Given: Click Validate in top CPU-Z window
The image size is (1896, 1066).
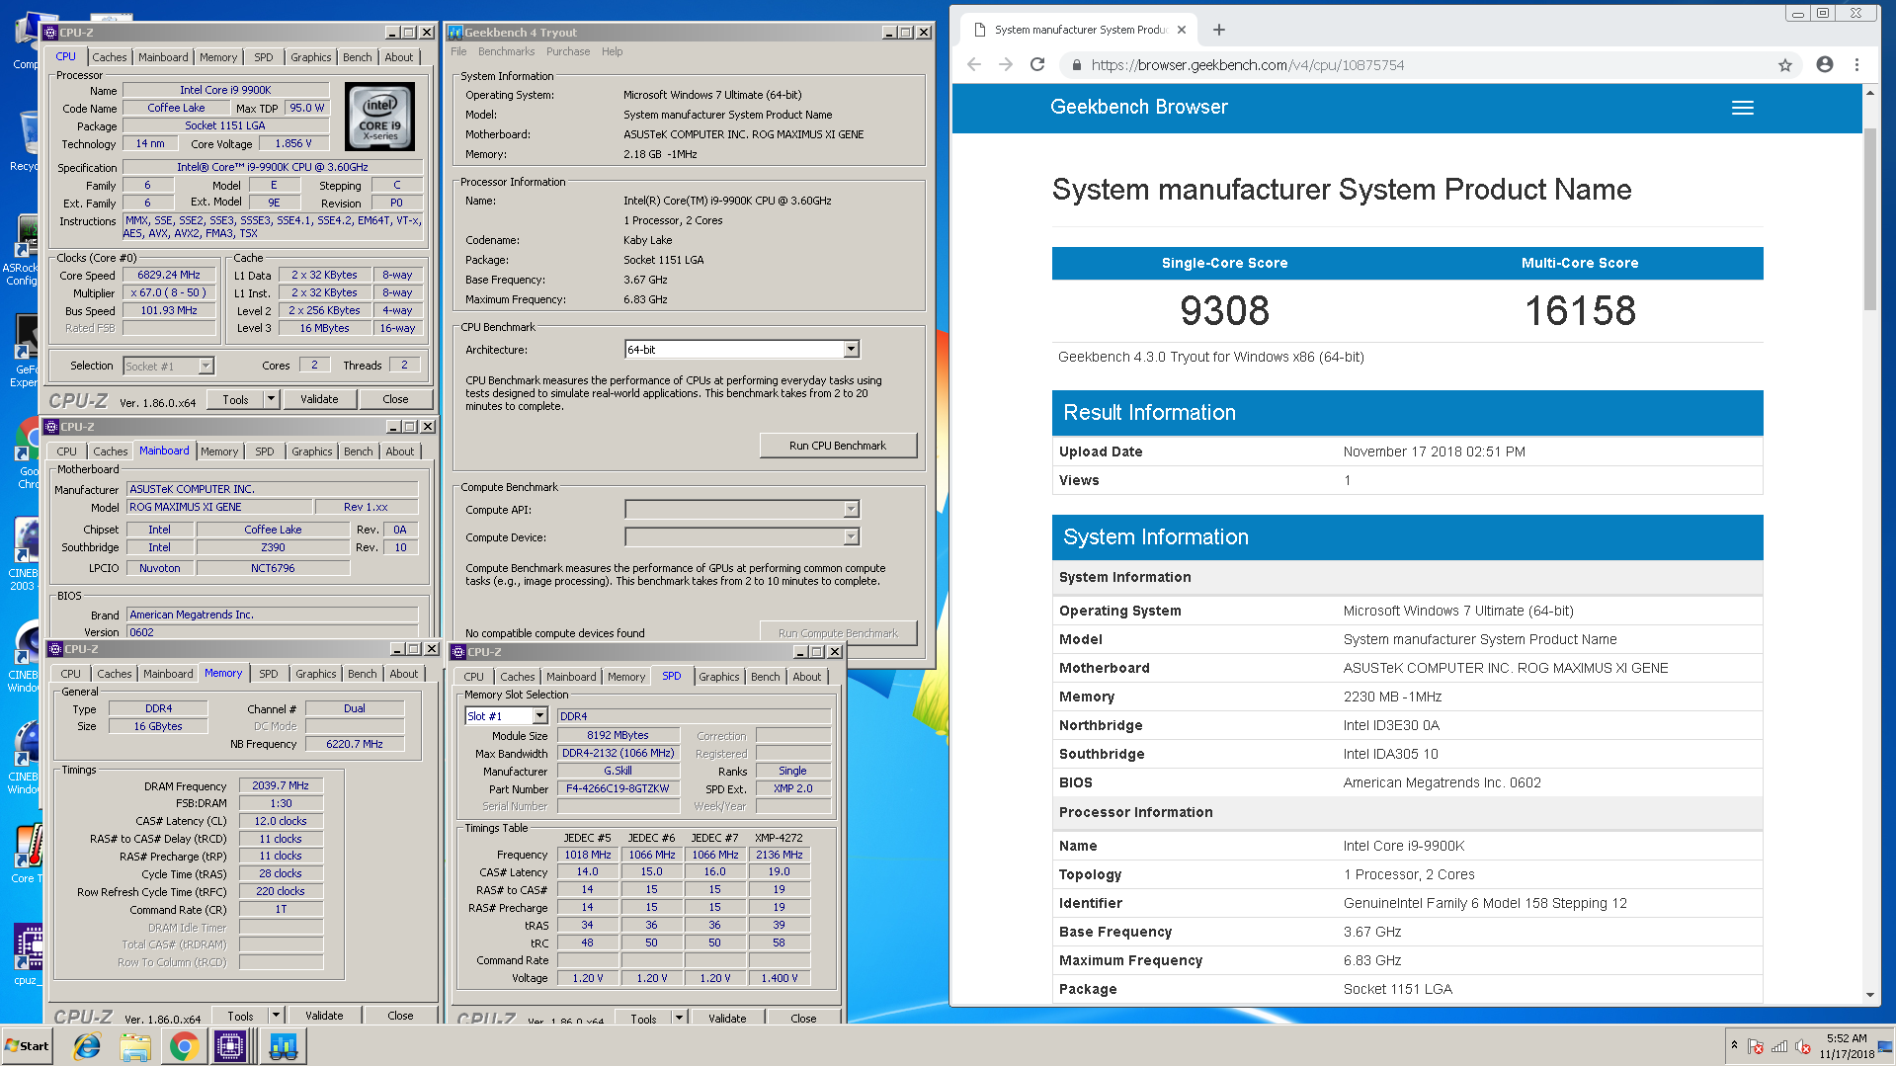Looking at the screenshot, I should tap(319, 399).
